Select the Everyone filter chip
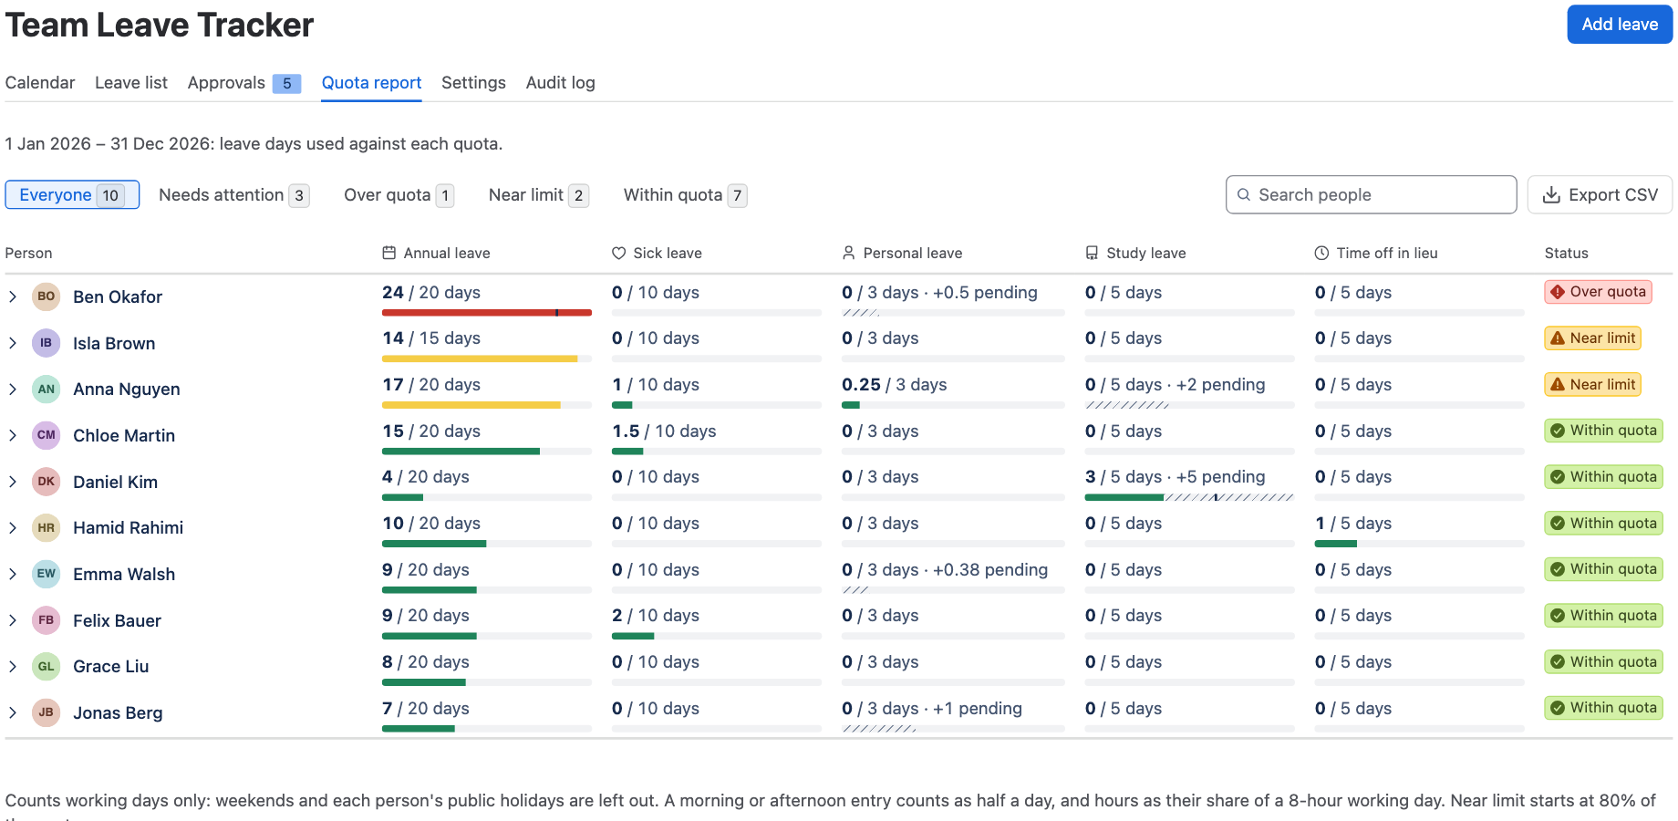This screenshot has height=821, width=1678. [72, 194]
